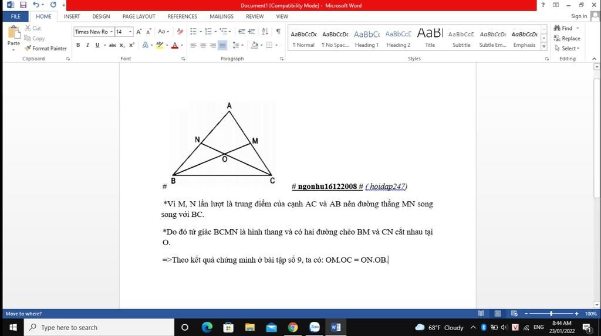
Task: Switch to Print Layout view icon
Action: coord(498,313)
